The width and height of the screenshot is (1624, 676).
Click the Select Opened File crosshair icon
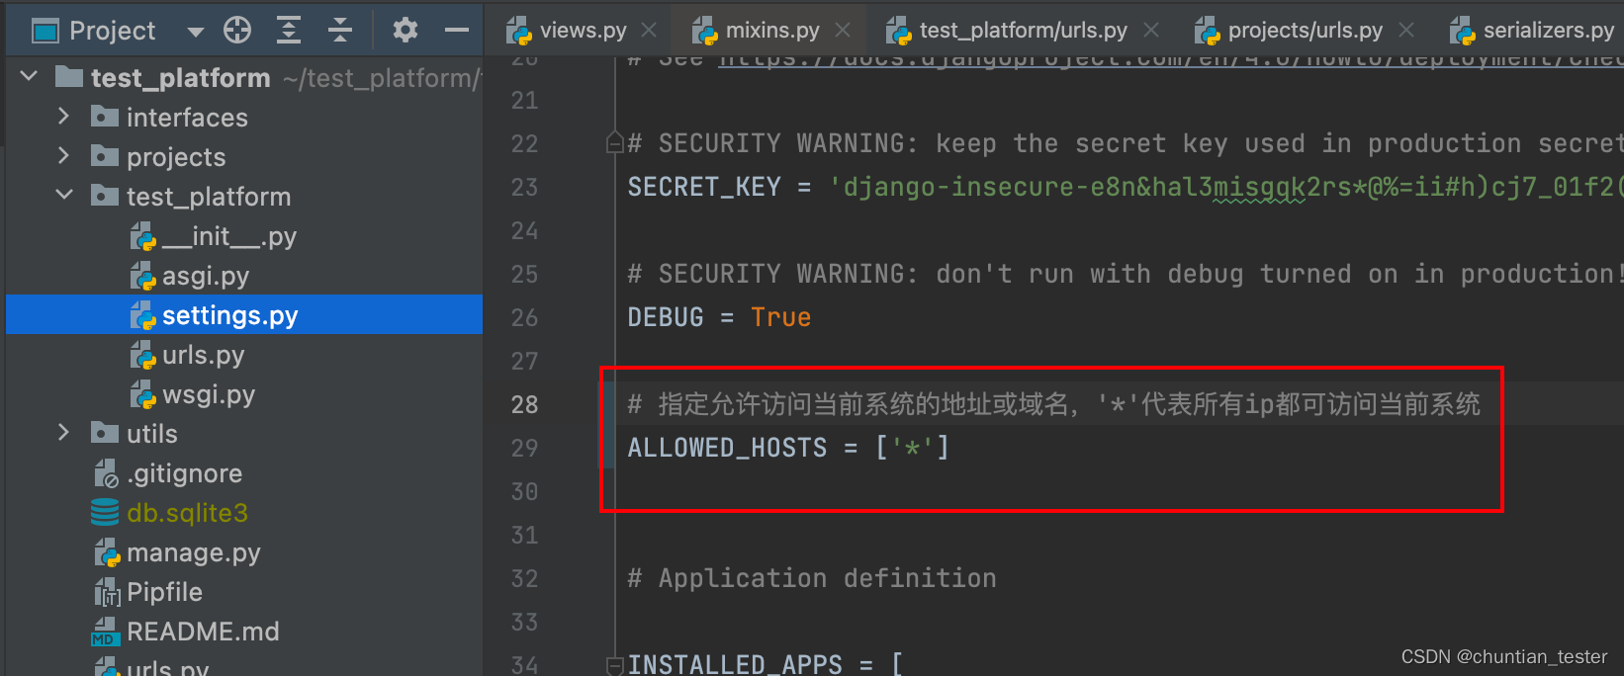pos(237,31)
